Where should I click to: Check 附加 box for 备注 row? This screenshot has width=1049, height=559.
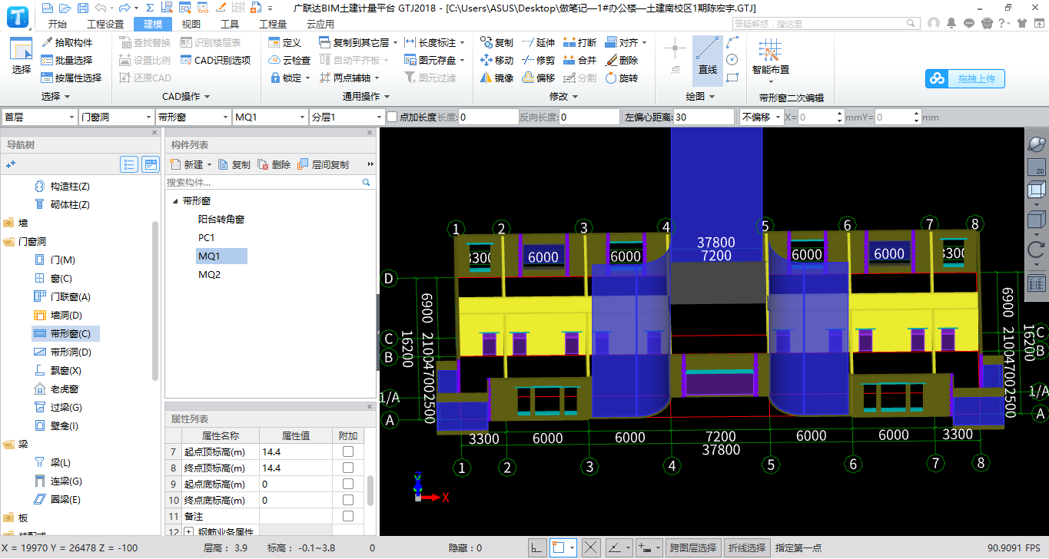click(x=348, y=516)
